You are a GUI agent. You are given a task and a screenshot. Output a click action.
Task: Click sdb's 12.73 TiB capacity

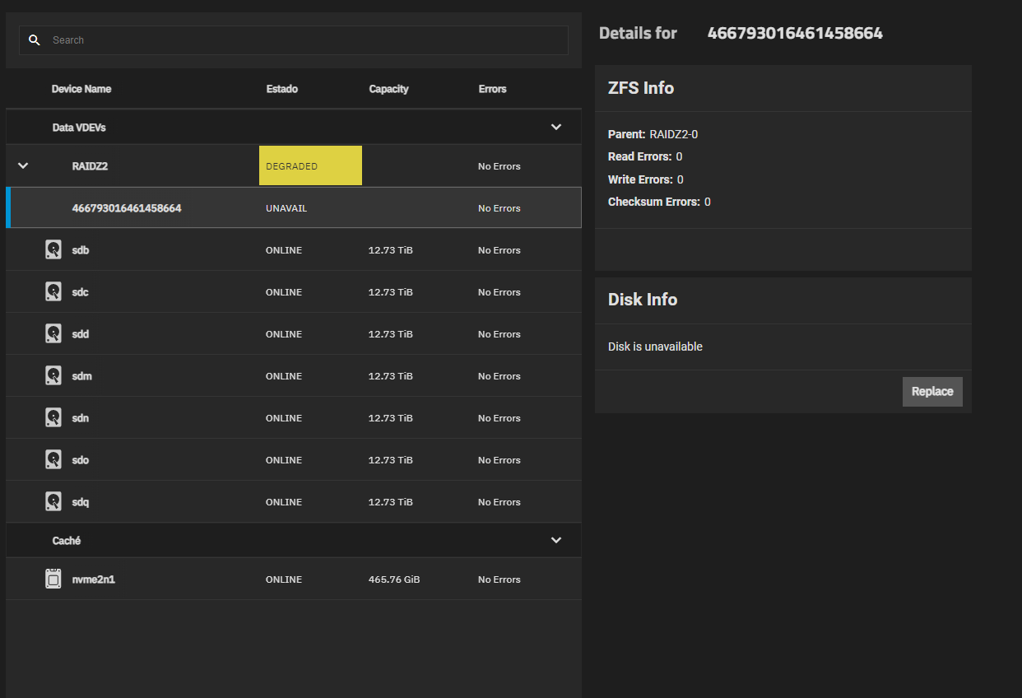(x=391, y=250)
